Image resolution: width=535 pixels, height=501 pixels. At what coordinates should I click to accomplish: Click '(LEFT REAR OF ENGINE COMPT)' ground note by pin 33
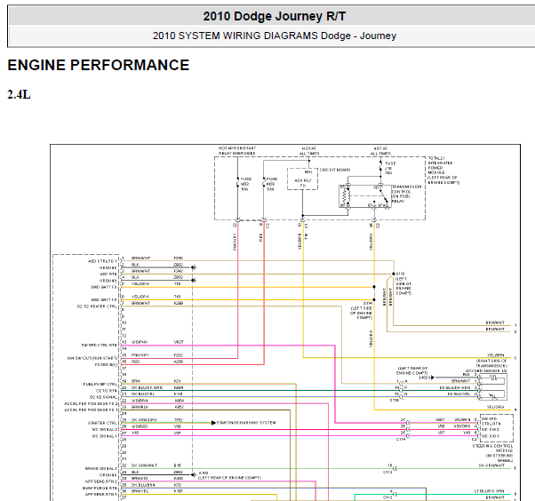pyautogui.click(x=229, y=478)
